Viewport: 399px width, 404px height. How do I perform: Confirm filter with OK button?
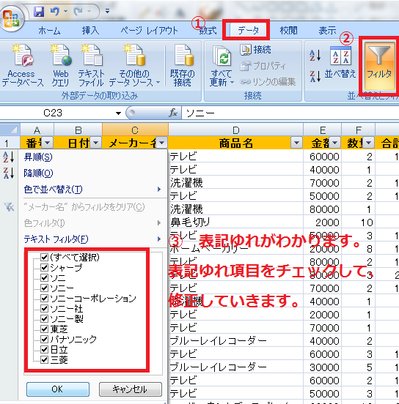tap(58, 389)
